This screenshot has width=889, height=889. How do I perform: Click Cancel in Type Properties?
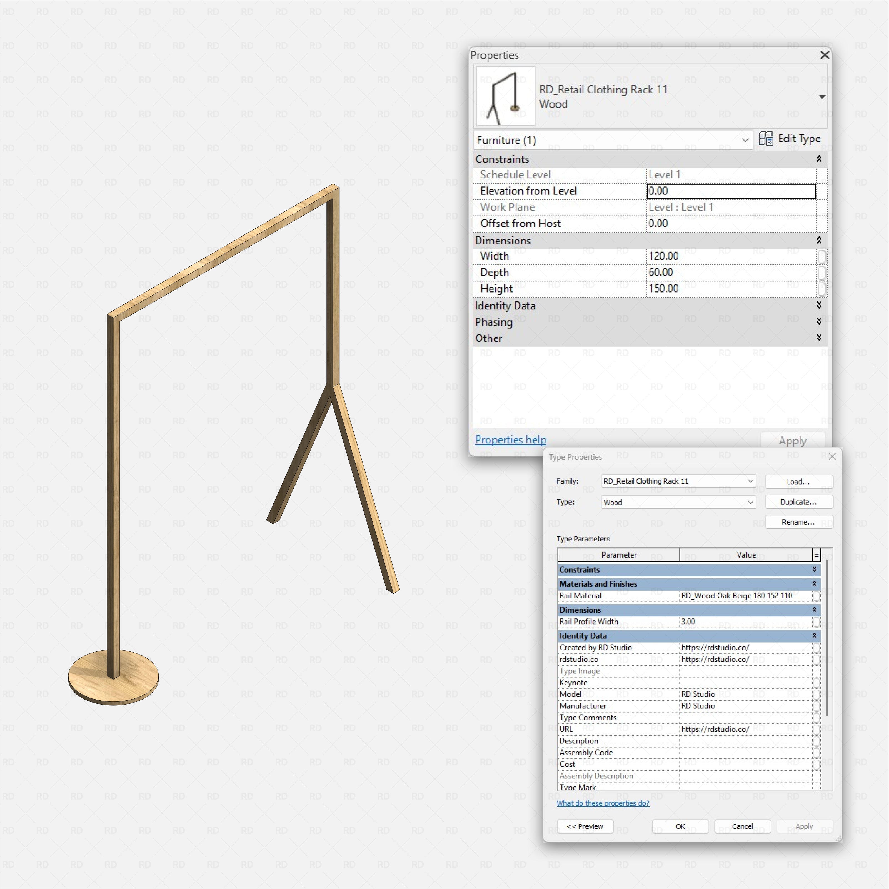click(742, 826)
